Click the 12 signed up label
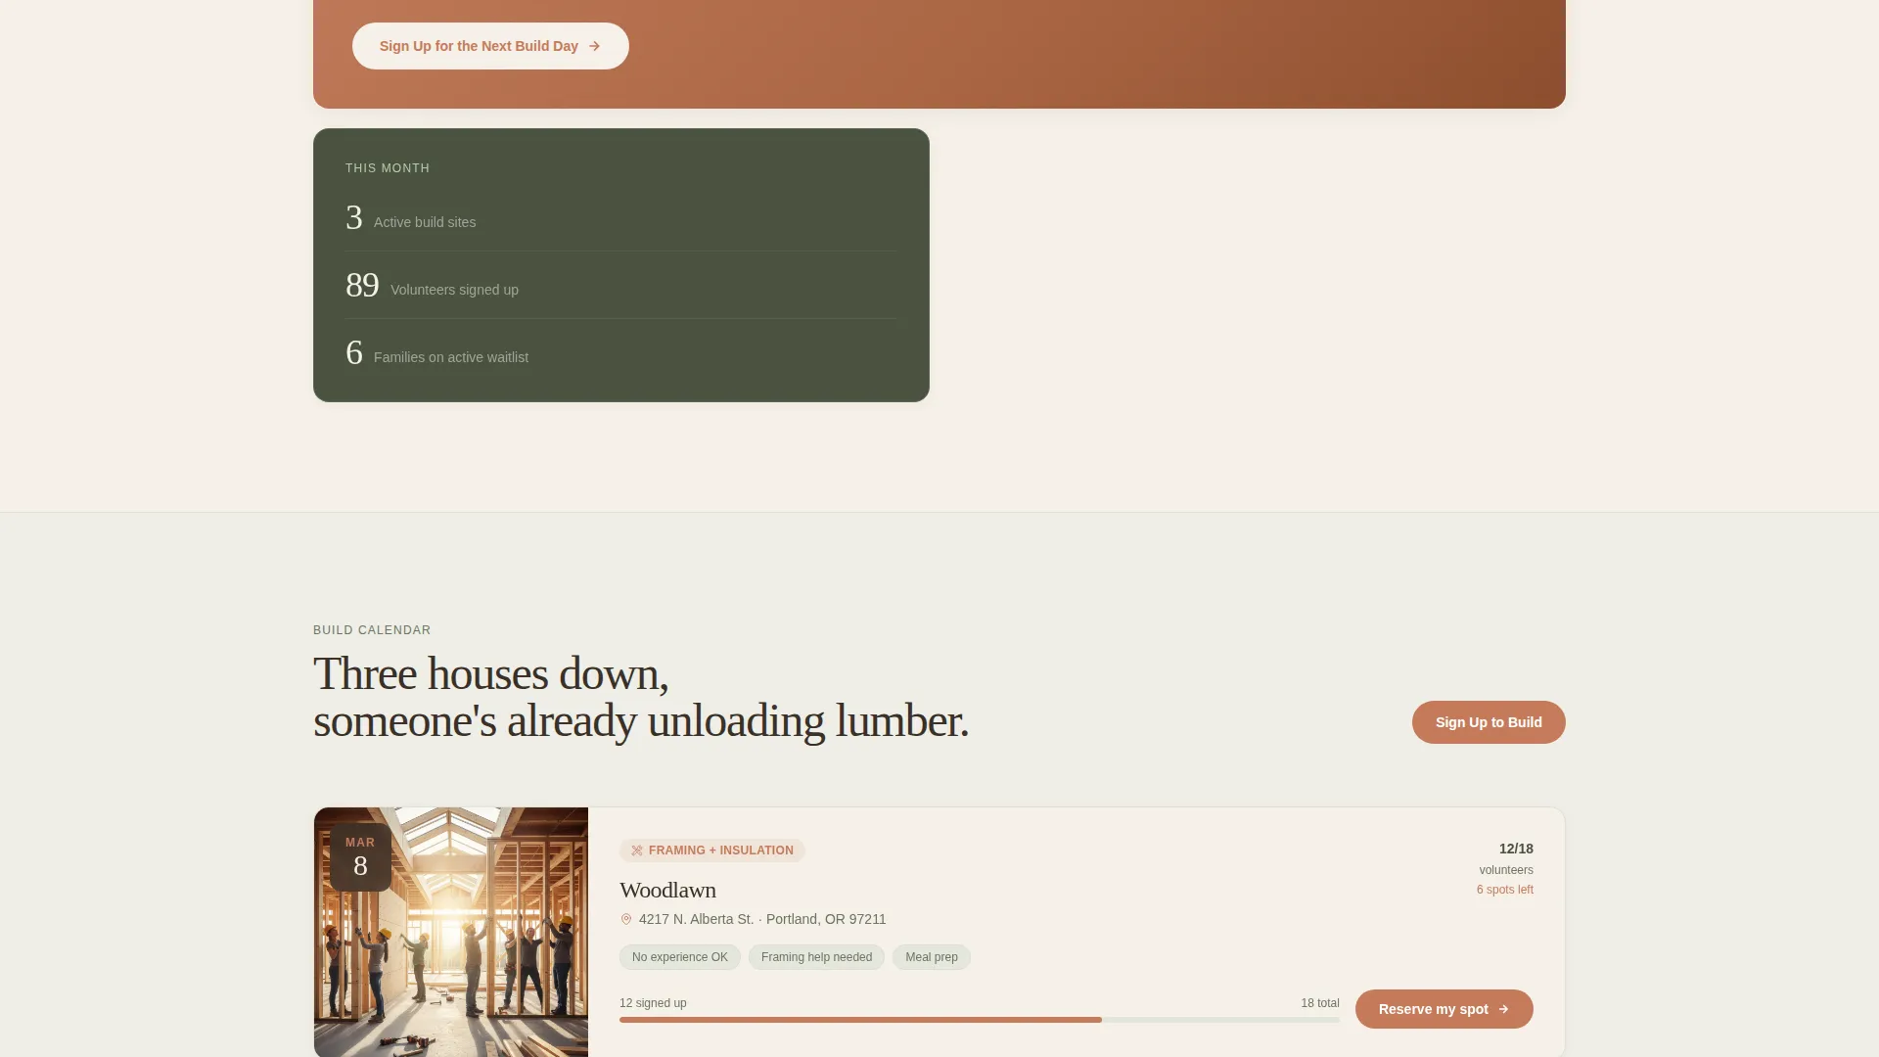The image size is (1879, 1057). [x=653, y=1003]
